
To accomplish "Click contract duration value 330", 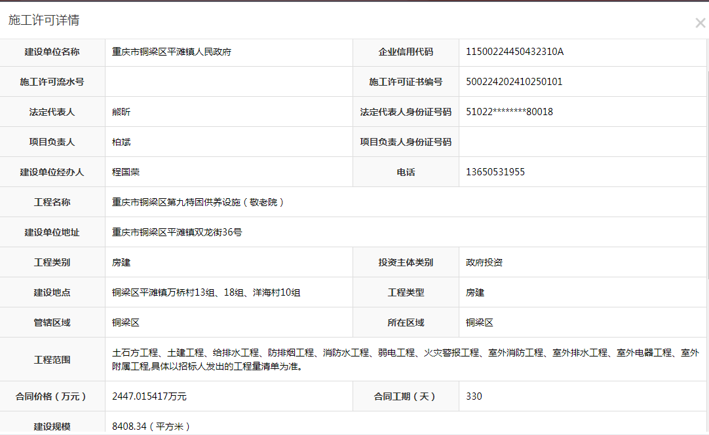I will coord(474,396).
